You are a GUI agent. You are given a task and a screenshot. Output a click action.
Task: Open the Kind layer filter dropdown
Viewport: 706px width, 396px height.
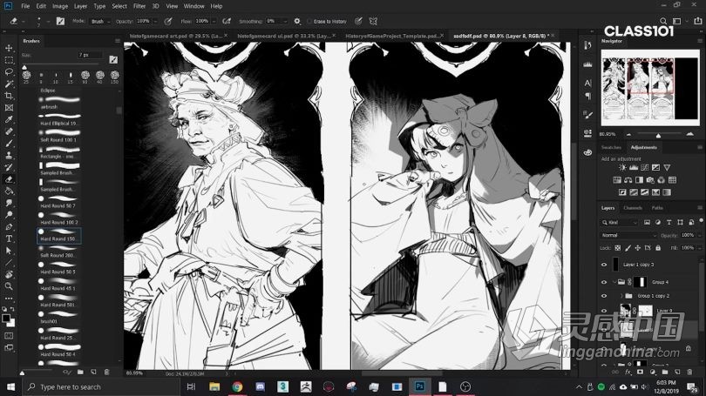point(621,223)
